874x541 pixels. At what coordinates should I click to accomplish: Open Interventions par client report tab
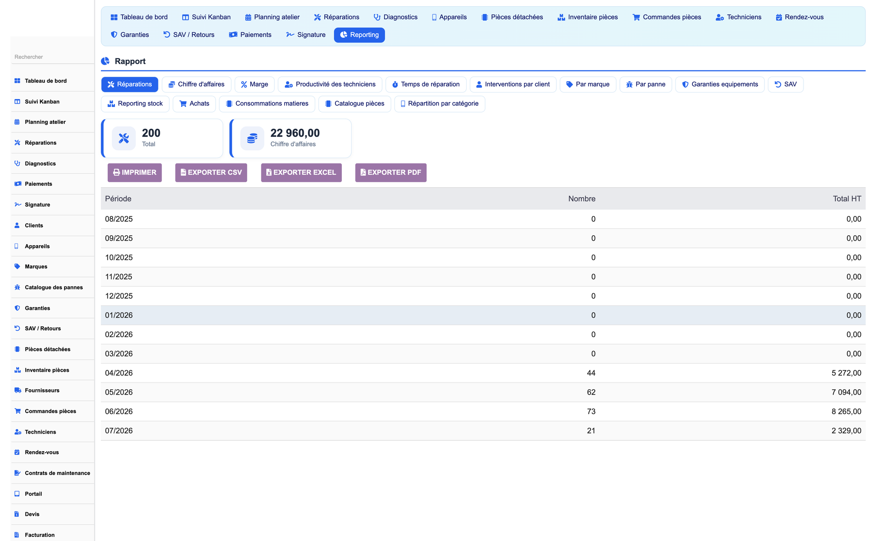[x=513, y=84]
